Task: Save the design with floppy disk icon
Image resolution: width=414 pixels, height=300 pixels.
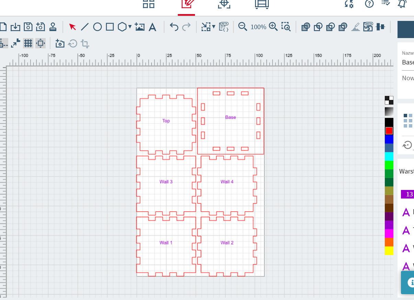Action: (x=28, y=27)
